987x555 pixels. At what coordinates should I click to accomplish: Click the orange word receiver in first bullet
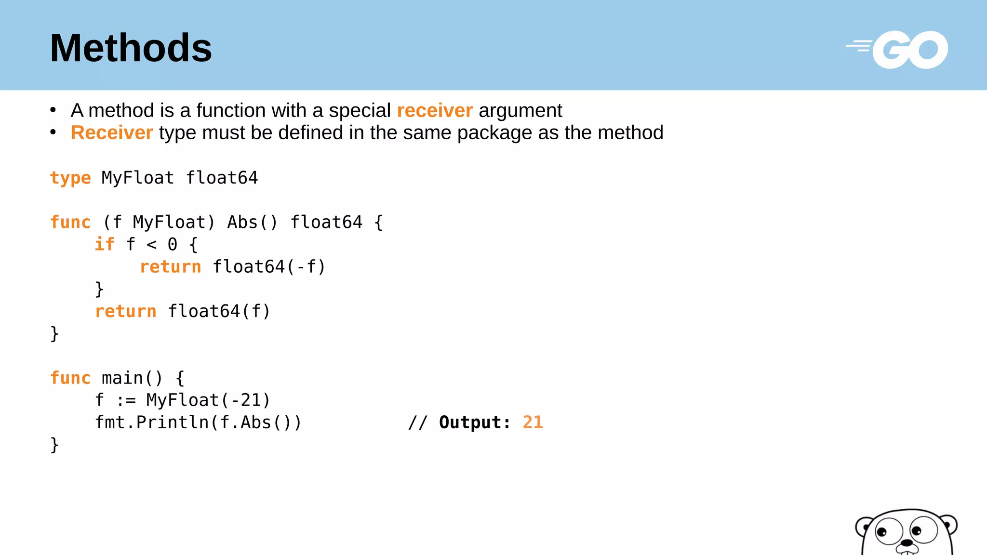click(434, 111)
